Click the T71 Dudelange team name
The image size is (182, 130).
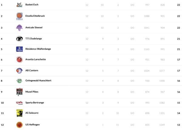(x=33, y=39)
